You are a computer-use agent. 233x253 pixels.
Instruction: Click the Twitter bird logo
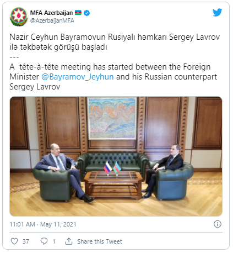tap(218, 12)
